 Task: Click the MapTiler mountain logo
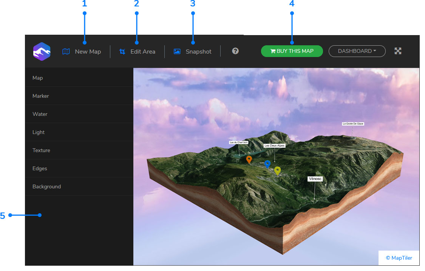[42, 51]
